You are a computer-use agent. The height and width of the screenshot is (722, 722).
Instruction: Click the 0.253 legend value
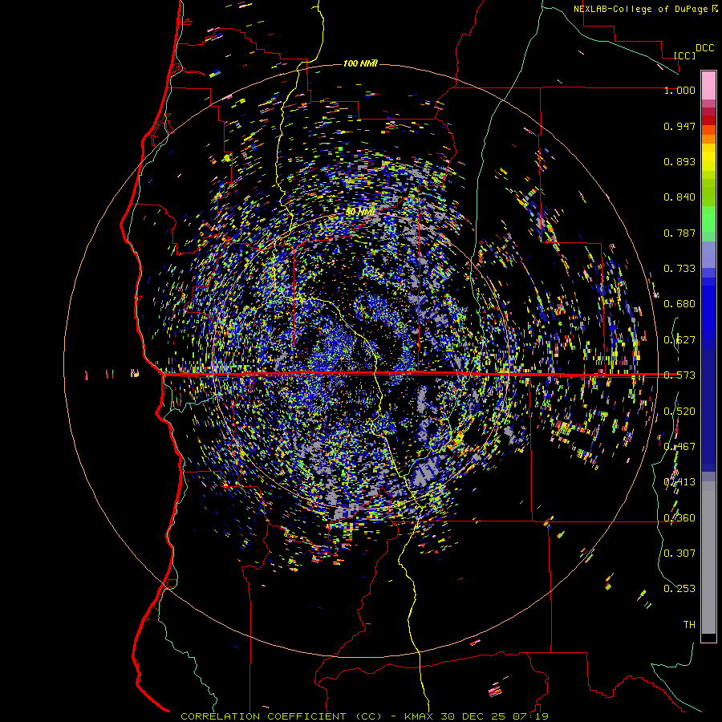(679, 589)
